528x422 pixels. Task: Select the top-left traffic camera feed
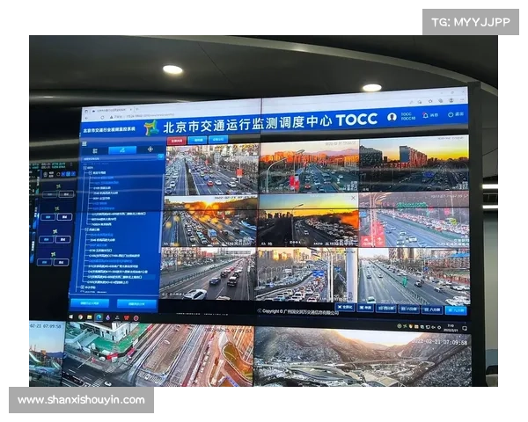pos(211,169)
